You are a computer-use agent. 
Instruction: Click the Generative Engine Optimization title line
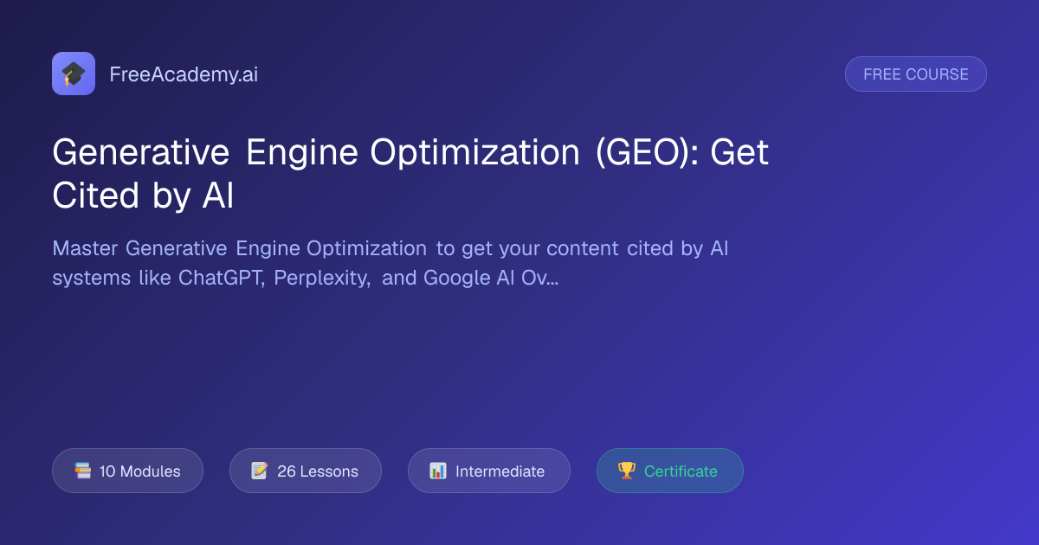coord(410,153)
